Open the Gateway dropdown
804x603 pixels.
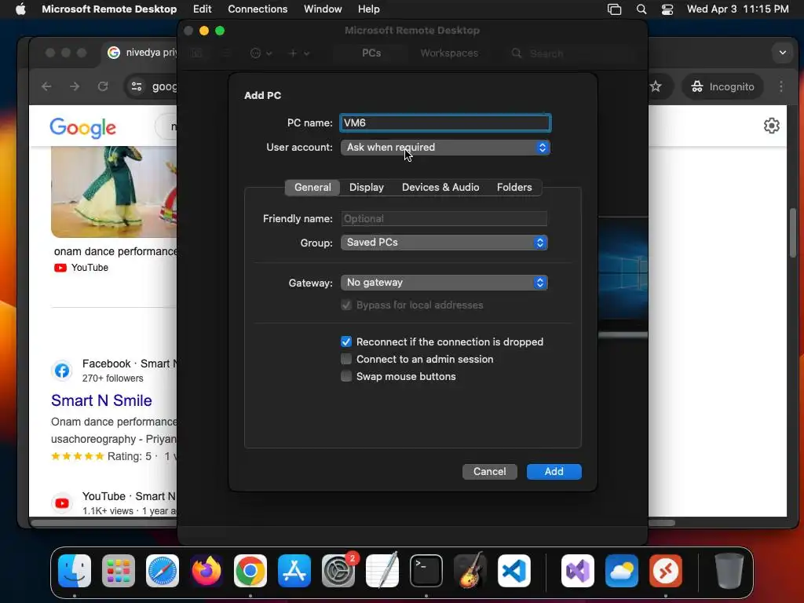(x=444, y=283)
